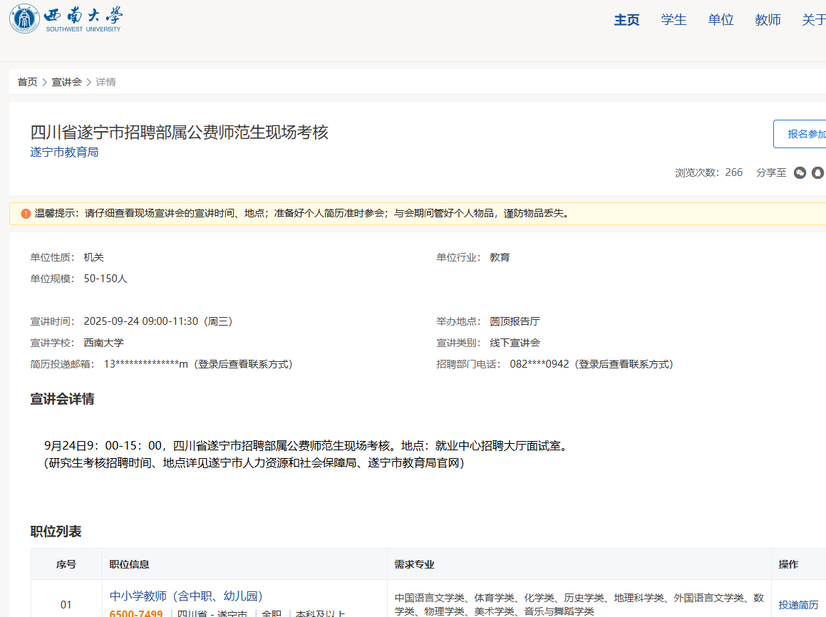Click the 需求专业 column header
Screen dimensions: 826x617
(415, 564)
